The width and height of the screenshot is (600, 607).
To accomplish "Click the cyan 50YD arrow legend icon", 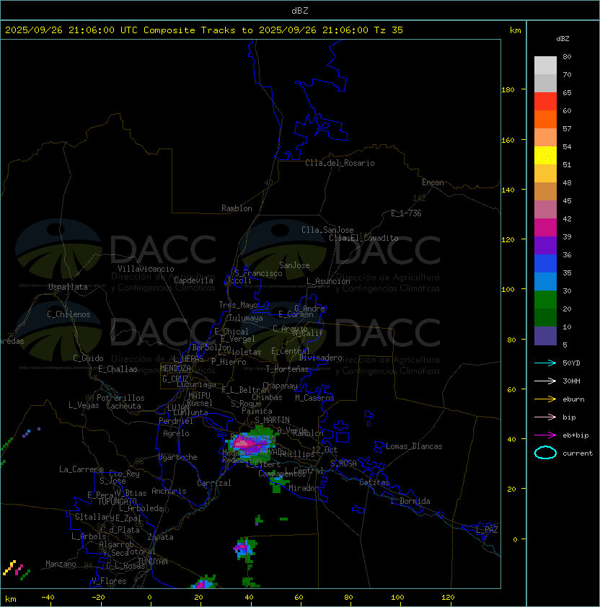I will tap(545, 363).
